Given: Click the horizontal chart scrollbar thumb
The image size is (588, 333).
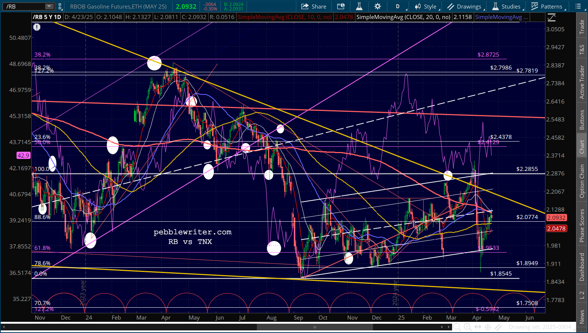Looking at the screenshot, I should click(315, 327).
